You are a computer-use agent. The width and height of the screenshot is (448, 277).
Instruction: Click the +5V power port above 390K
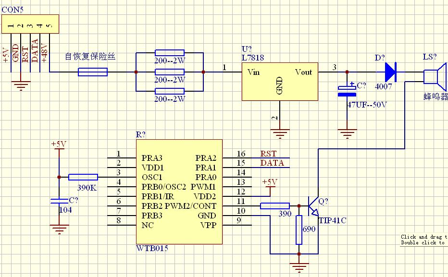[x=59, y=145]
